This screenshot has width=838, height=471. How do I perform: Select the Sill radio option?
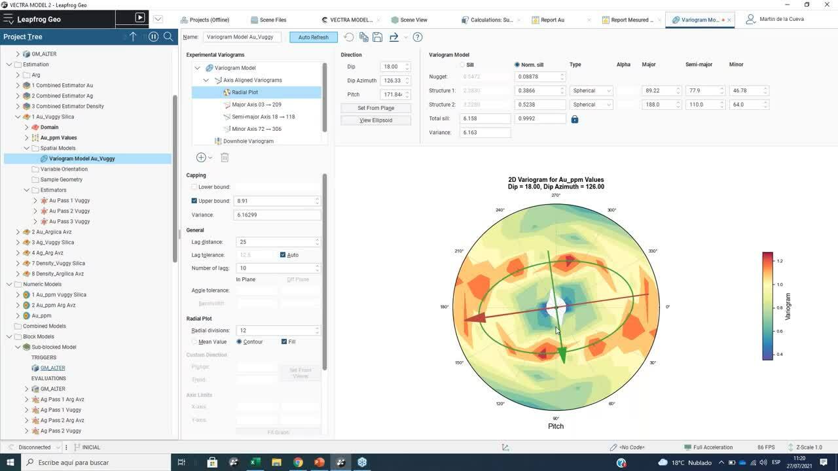click(x=462, y=65)
